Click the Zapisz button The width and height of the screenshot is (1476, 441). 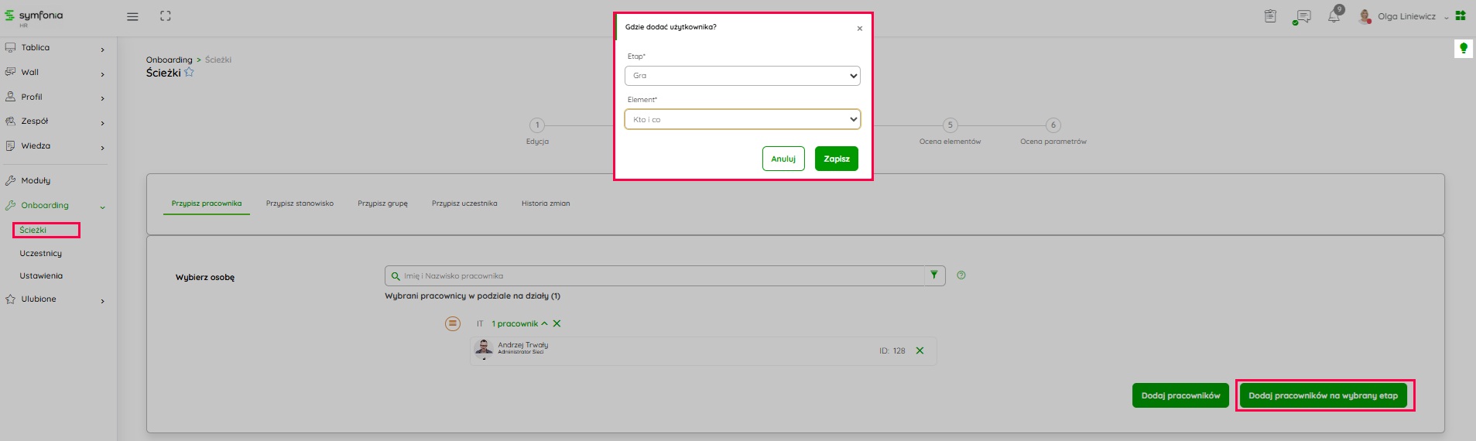pos(836,159)
